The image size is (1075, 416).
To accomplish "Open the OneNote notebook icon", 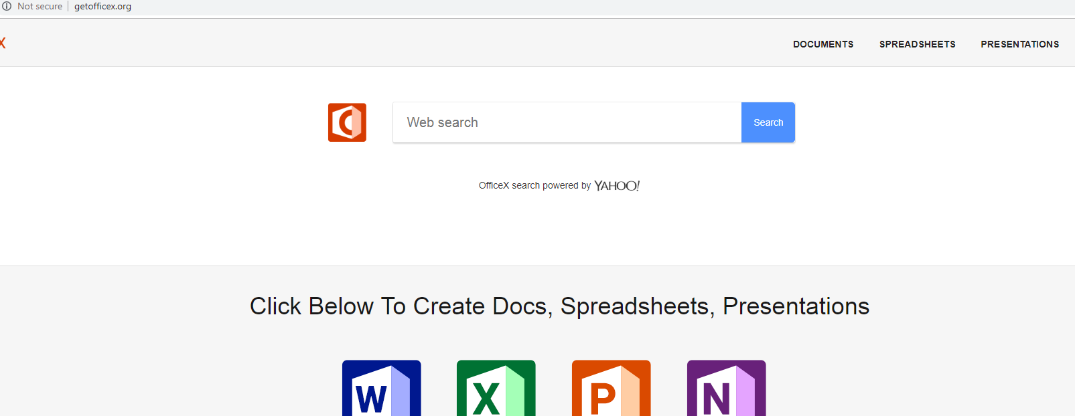I will (726, 389).
